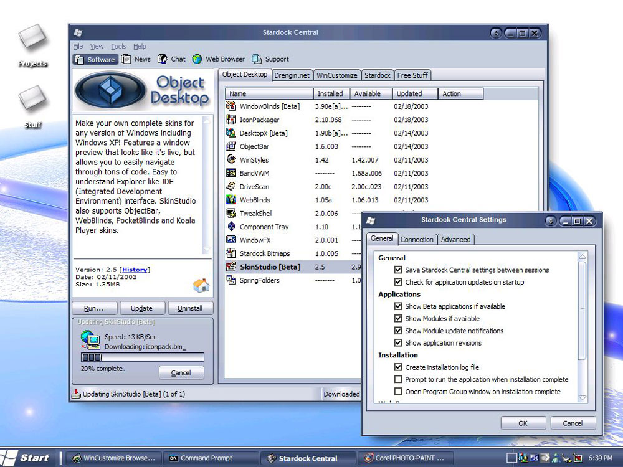This screenshot has width=623, height=467.
Task: Uncheck Save Stardock Central settings between sessions
Action: click(398, 270)
